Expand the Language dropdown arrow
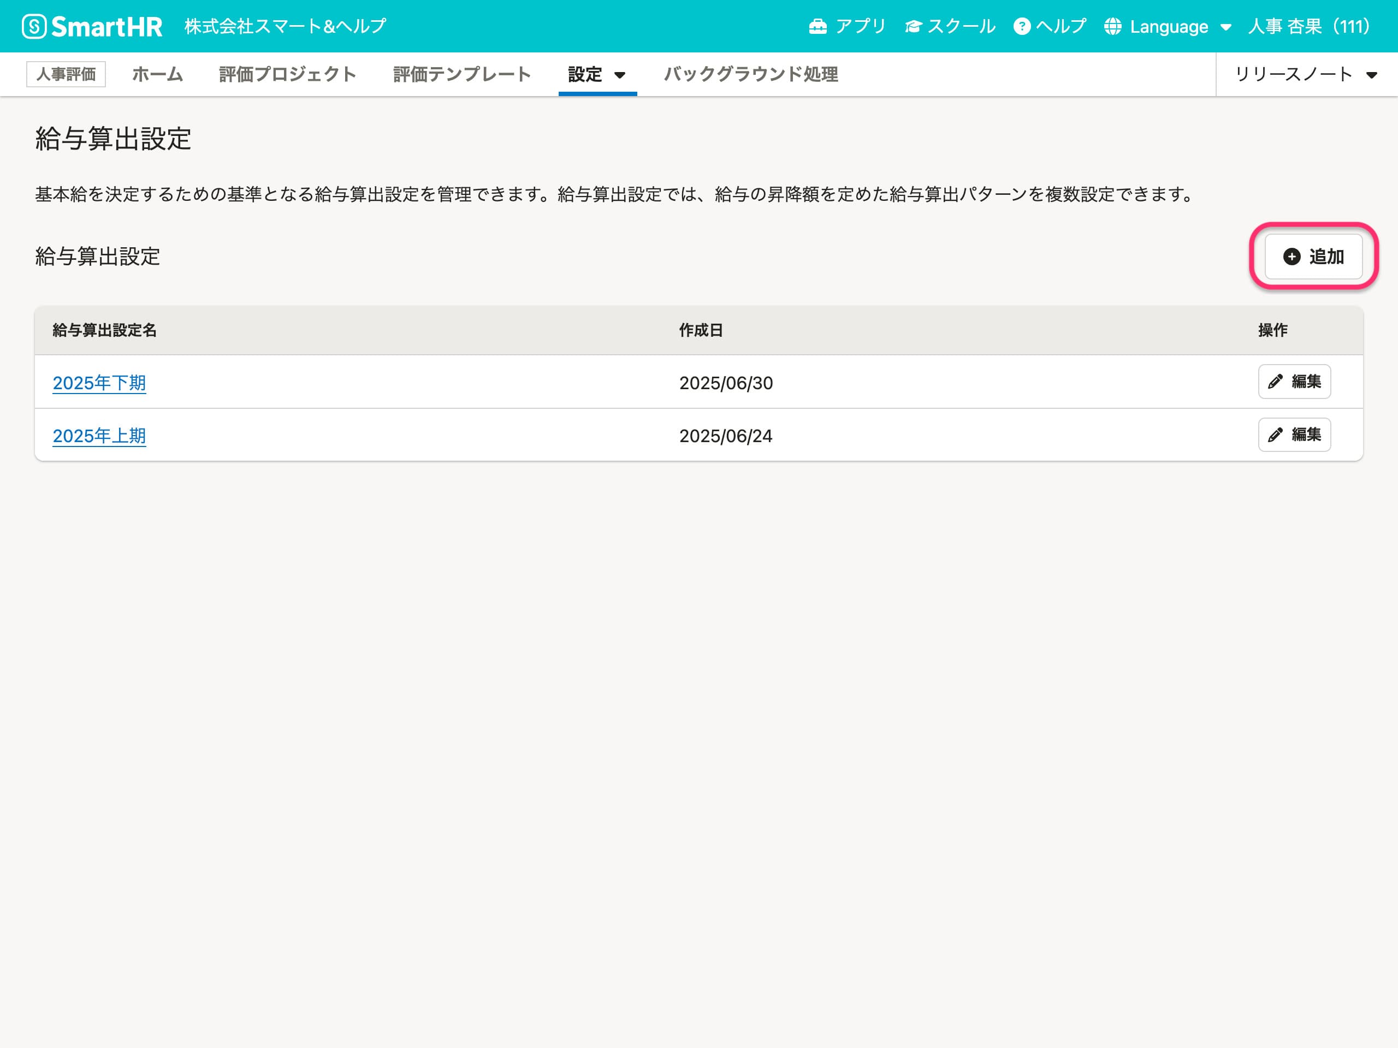 tap(1225, 27)
